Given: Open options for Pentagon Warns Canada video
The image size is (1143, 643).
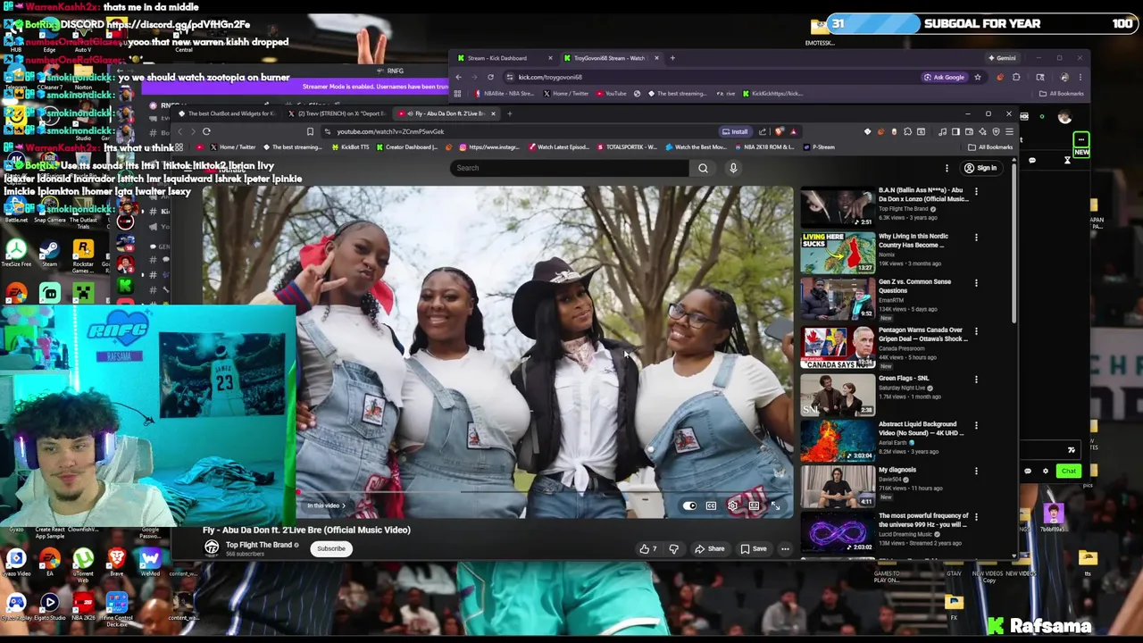Looking at the screenshot, I should pos(976,331).
